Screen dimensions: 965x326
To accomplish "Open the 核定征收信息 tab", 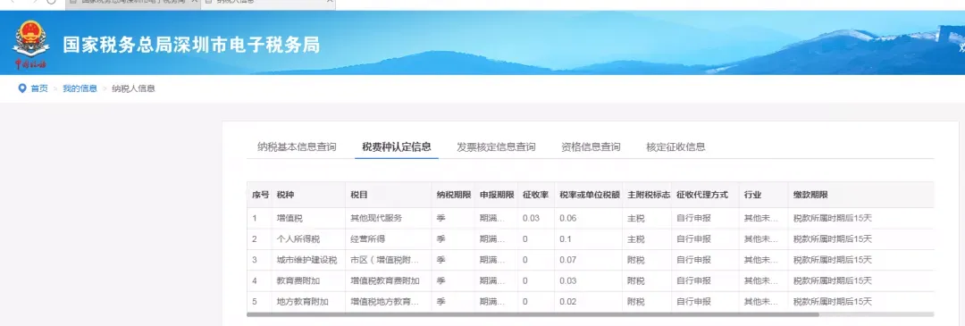I will pyautogui.click(x=675, y=147).
